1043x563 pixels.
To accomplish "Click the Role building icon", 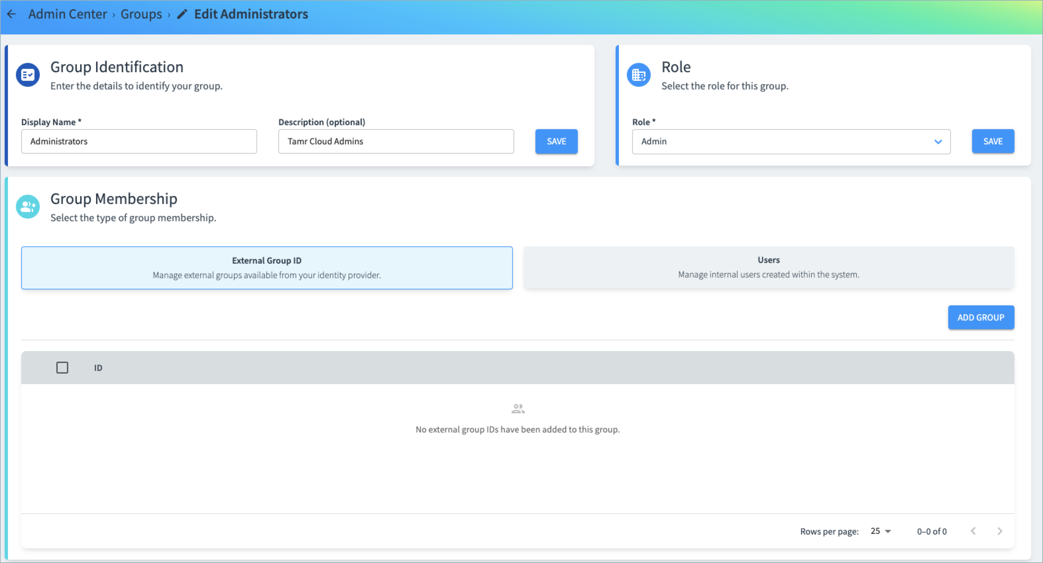I will pos(638,75).
